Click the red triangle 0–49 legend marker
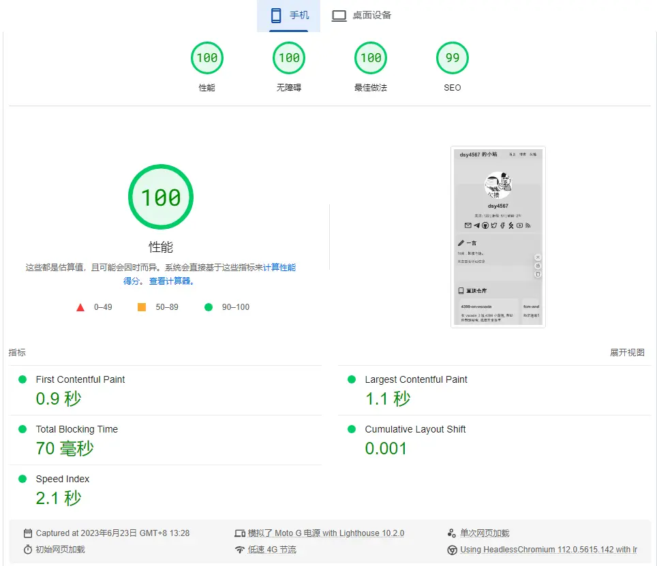The height and width of the screenshot is (566, 657). [80, 307]
